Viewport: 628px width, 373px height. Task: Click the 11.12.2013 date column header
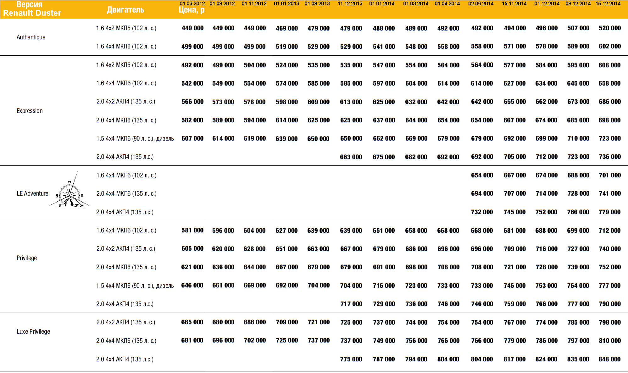pyautogui.click(x=350, y=3)
